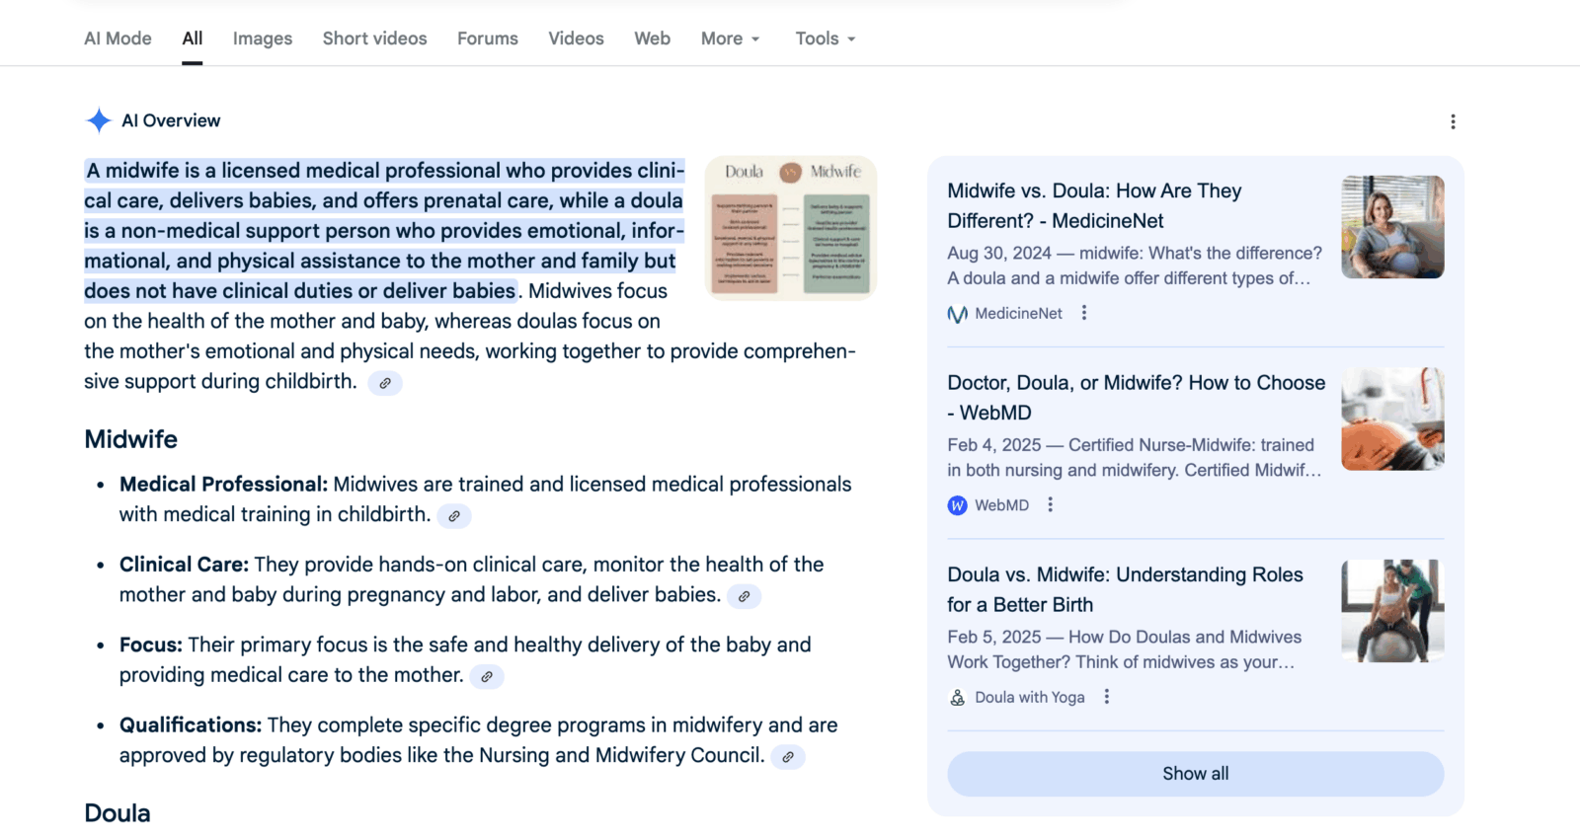The image size is (1580, 838).
Task: Switch to the AI Mode tab
Action: tap(118, 38)
